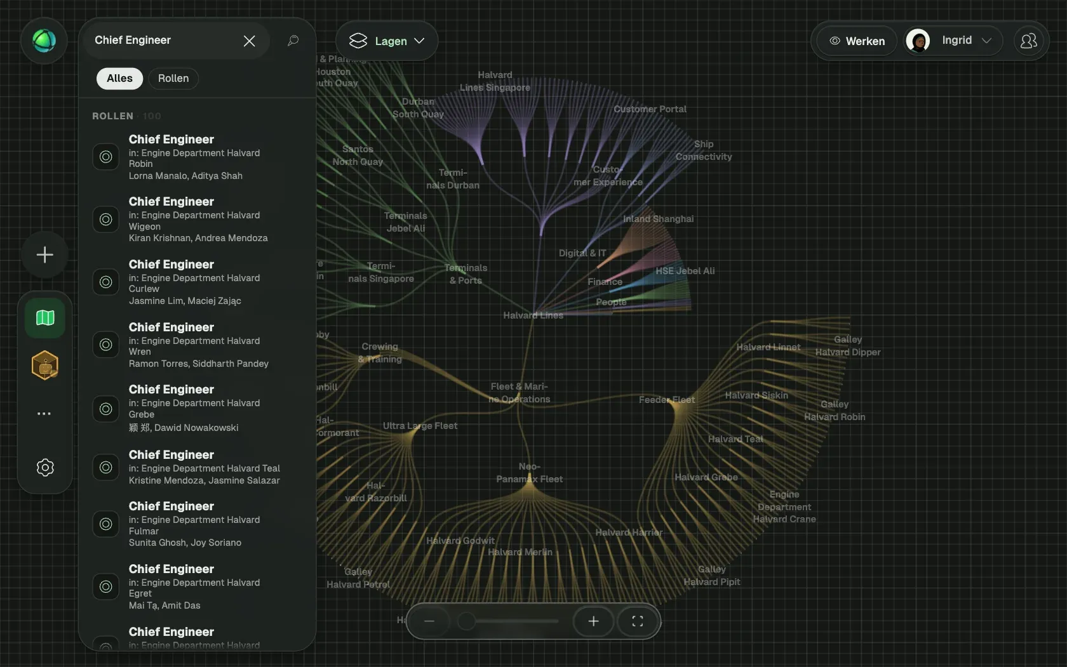Clear the Chief Engineer search query
The height and width of the screenshot is (667, 1067).
pyautogui.click(x=249, y=41)
